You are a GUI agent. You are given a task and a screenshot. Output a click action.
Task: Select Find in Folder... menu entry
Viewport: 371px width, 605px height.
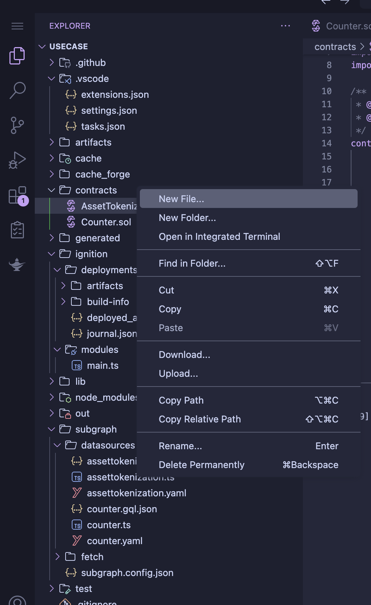pyautogui.click(x=249, y=263)
